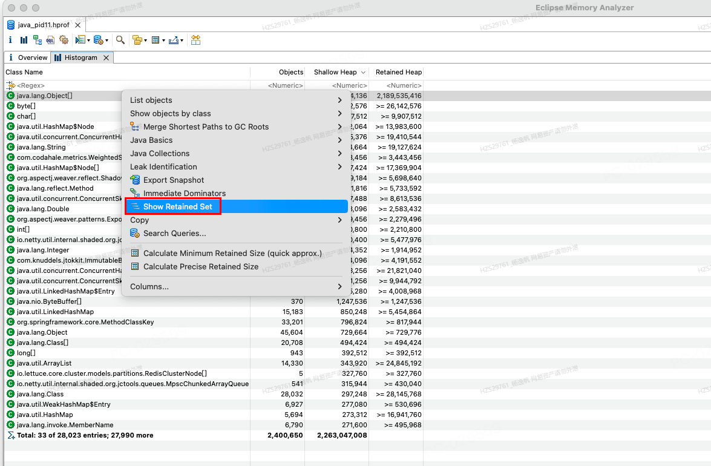Click the class icon beside java.util.ArrayList

point(11,363)
